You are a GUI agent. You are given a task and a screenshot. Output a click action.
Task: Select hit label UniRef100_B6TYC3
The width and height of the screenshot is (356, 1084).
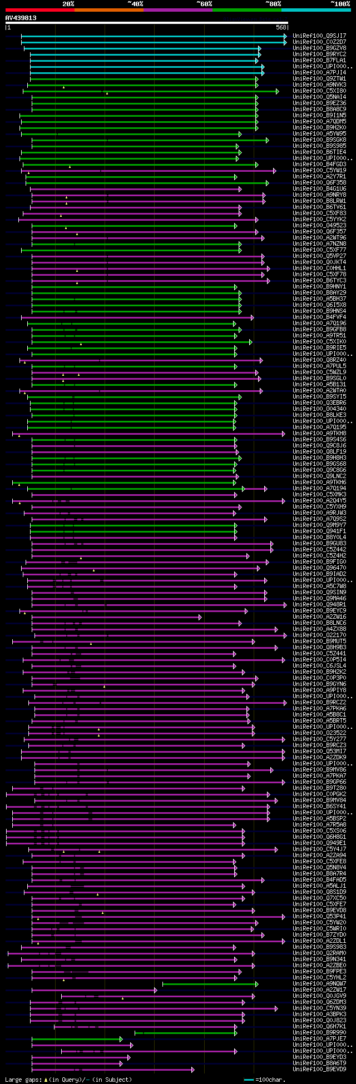[319, 280]
